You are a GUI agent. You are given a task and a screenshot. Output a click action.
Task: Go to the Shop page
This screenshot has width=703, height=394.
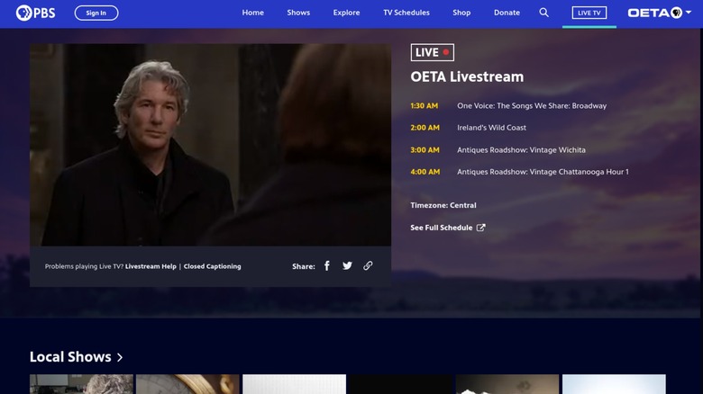click(x=461, y=13)
